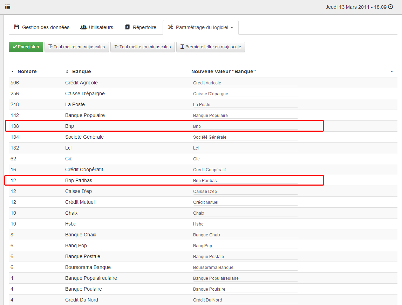The width and height of the screenshot is (402, 305).
Task: Click the Crédit Coopératif bank name cell
Action: [84, 169]
